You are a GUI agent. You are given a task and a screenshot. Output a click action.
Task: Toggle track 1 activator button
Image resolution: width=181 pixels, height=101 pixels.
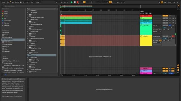pyautogui.click(x=165, y=16)
